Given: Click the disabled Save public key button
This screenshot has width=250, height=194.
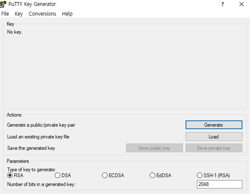Looking at the screenshot, I should click(154, 148).
